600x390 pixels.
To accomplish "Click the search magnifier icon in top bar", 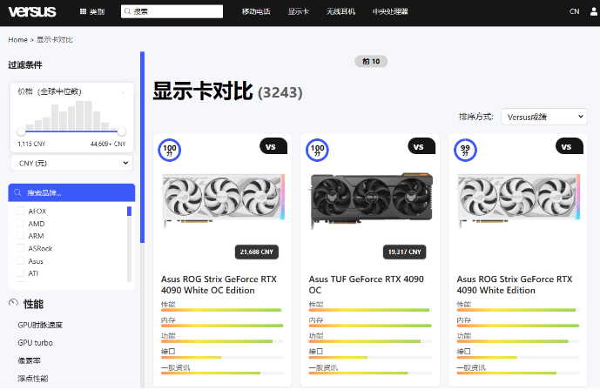I will click(x=127, y=11).
